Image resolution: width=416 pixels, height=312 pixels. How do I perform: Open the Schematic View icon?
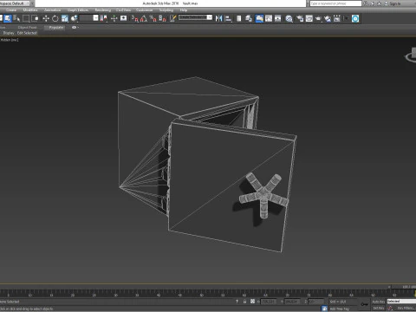(277, 18)
